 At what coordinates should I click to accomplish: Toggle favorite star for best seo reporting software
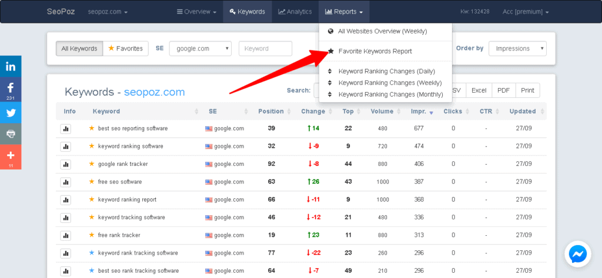tap(91, 128)
